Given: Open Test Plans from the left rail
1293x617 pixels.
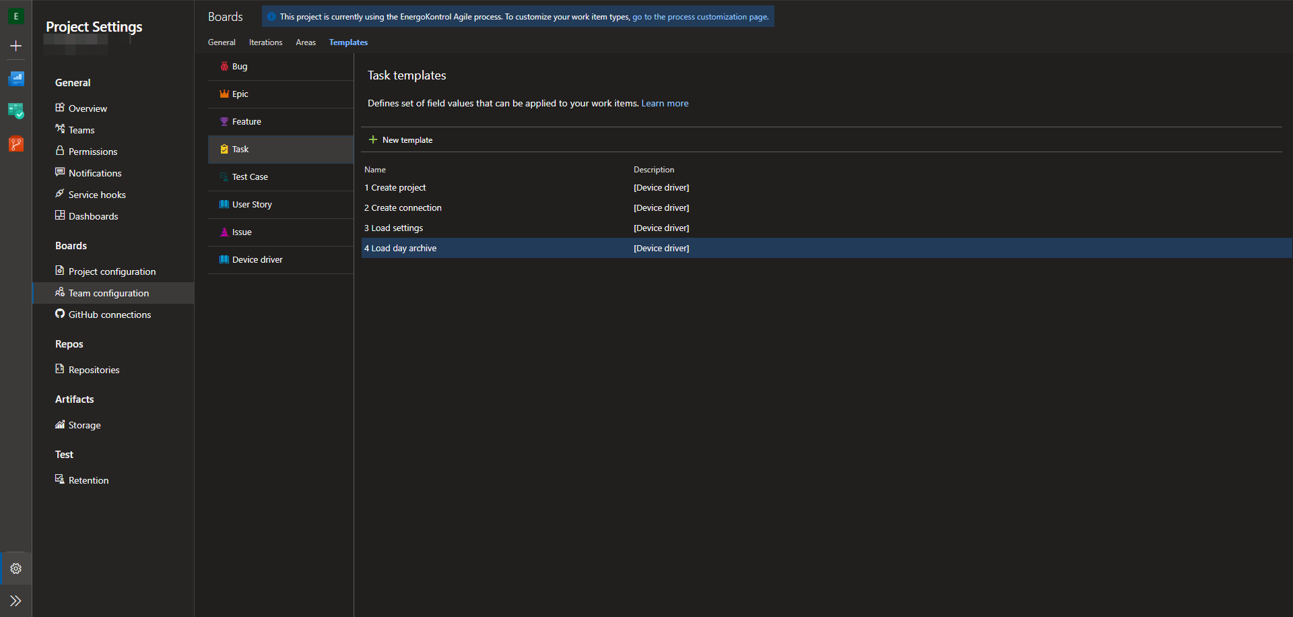Looking at the screenshot, I should (x=15, y=111).
